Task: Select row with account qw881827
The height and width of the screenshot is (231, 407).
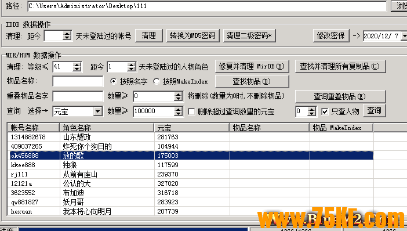Action: [x=191, y=202]
